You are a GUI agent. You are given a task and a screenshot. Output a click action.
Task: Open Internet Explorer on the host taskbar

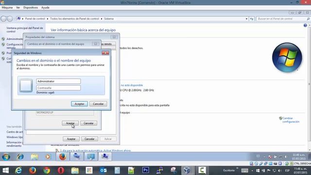[18, 171]
